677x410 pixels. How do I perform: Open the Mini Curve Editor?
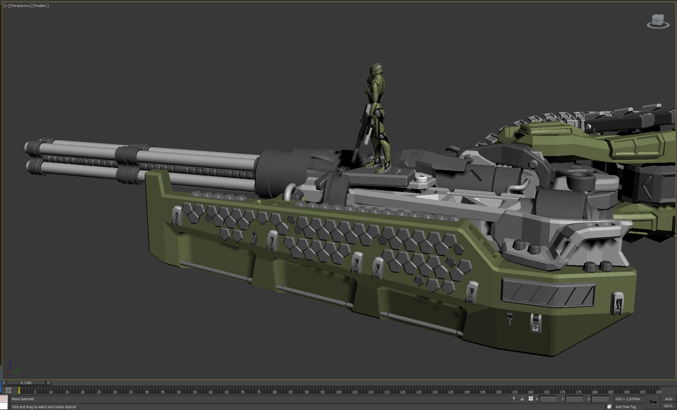(x=9, y=390)
